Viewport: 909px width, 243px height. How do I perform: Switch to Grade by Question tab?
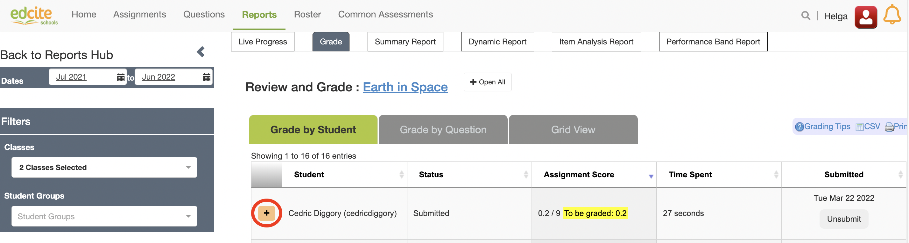pos(443,130)
